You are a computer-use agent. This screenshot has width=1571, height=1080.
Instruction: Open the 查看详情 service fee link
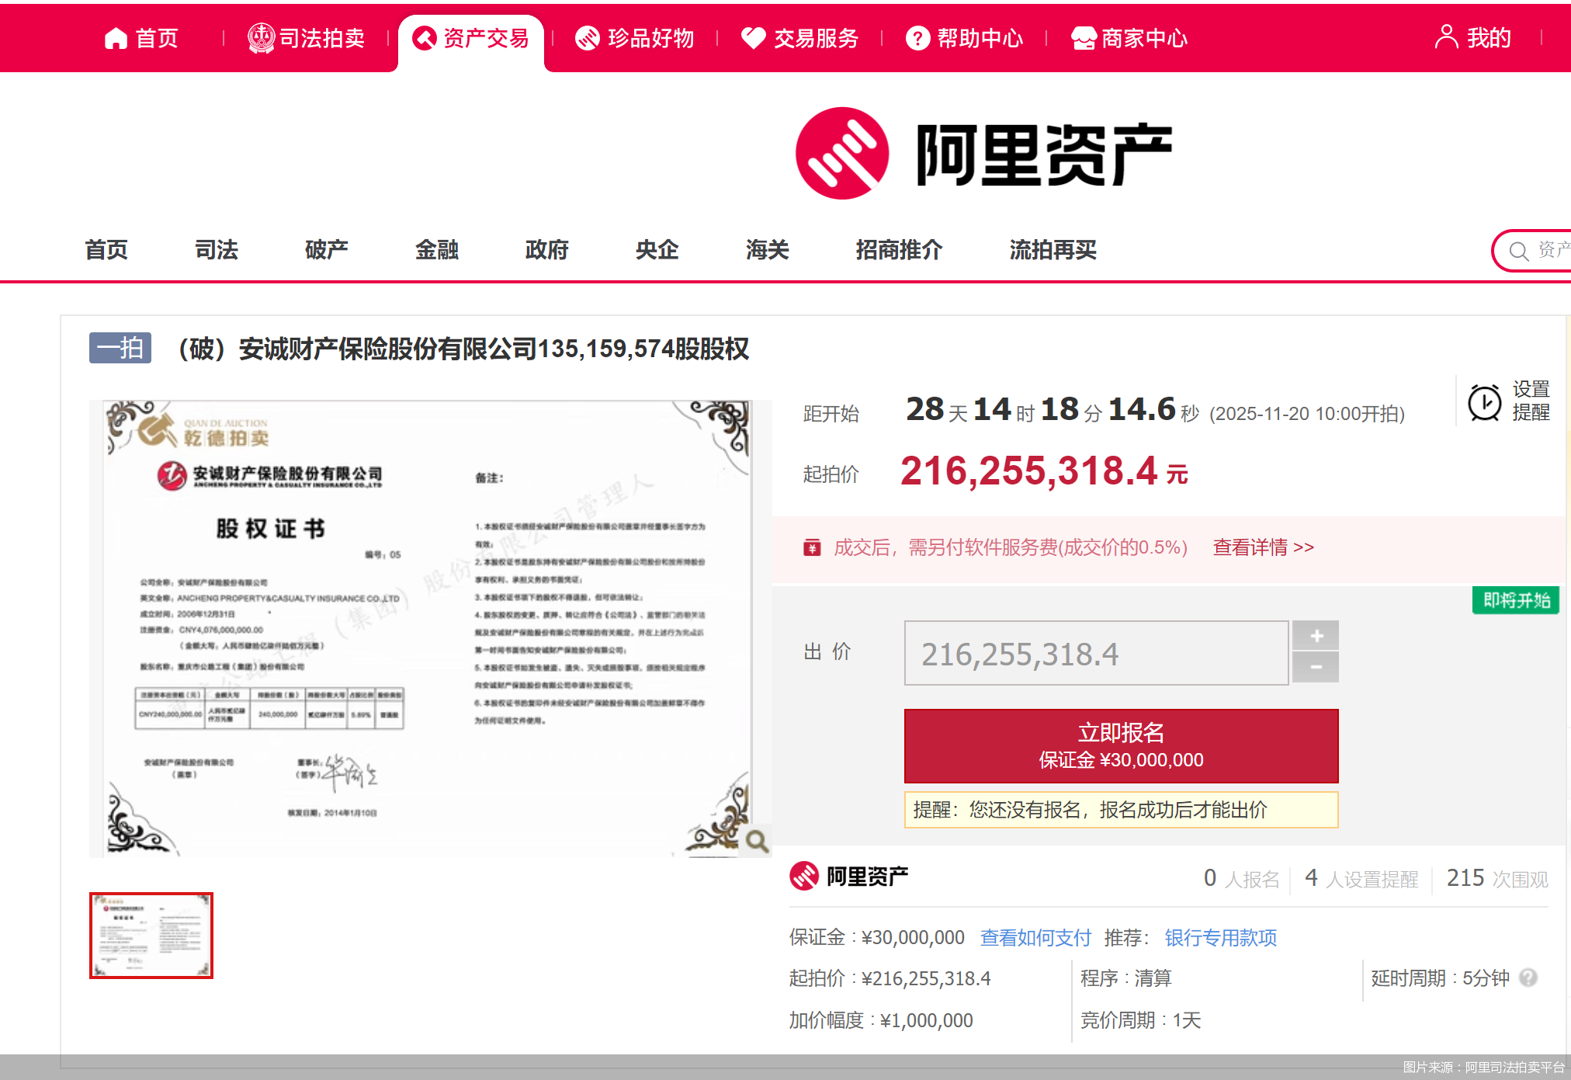click(x=1263, y=547)
